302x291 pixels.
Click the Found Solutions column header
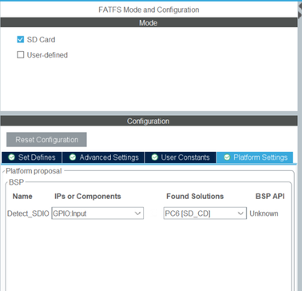195,197
